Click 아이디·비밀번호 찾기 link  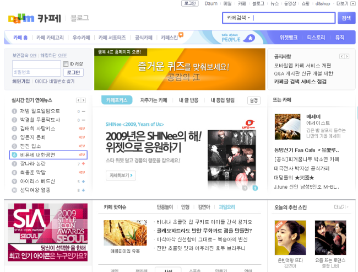pyautogui.click(x=55, y=81)
